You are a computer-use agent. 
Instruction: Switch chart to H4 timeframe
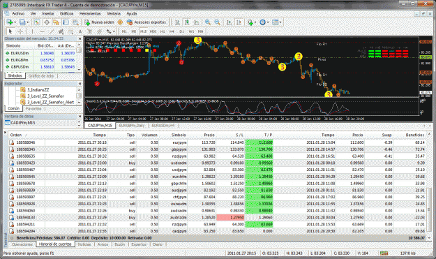[172, 31]
